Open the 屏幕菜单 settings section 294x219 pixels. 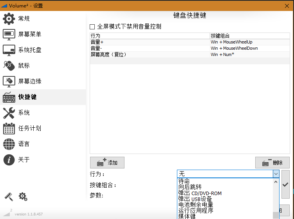coord(29,34)
